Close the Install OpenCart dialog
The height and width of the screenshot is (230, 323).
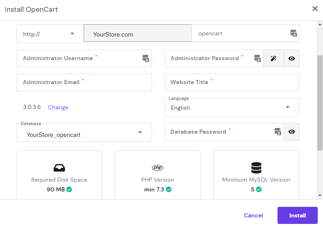[315, 9]
